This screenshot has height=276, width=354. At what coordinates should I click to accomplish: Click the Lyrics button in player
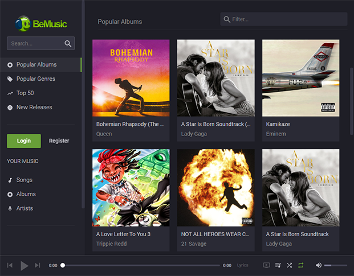[243, 265]
